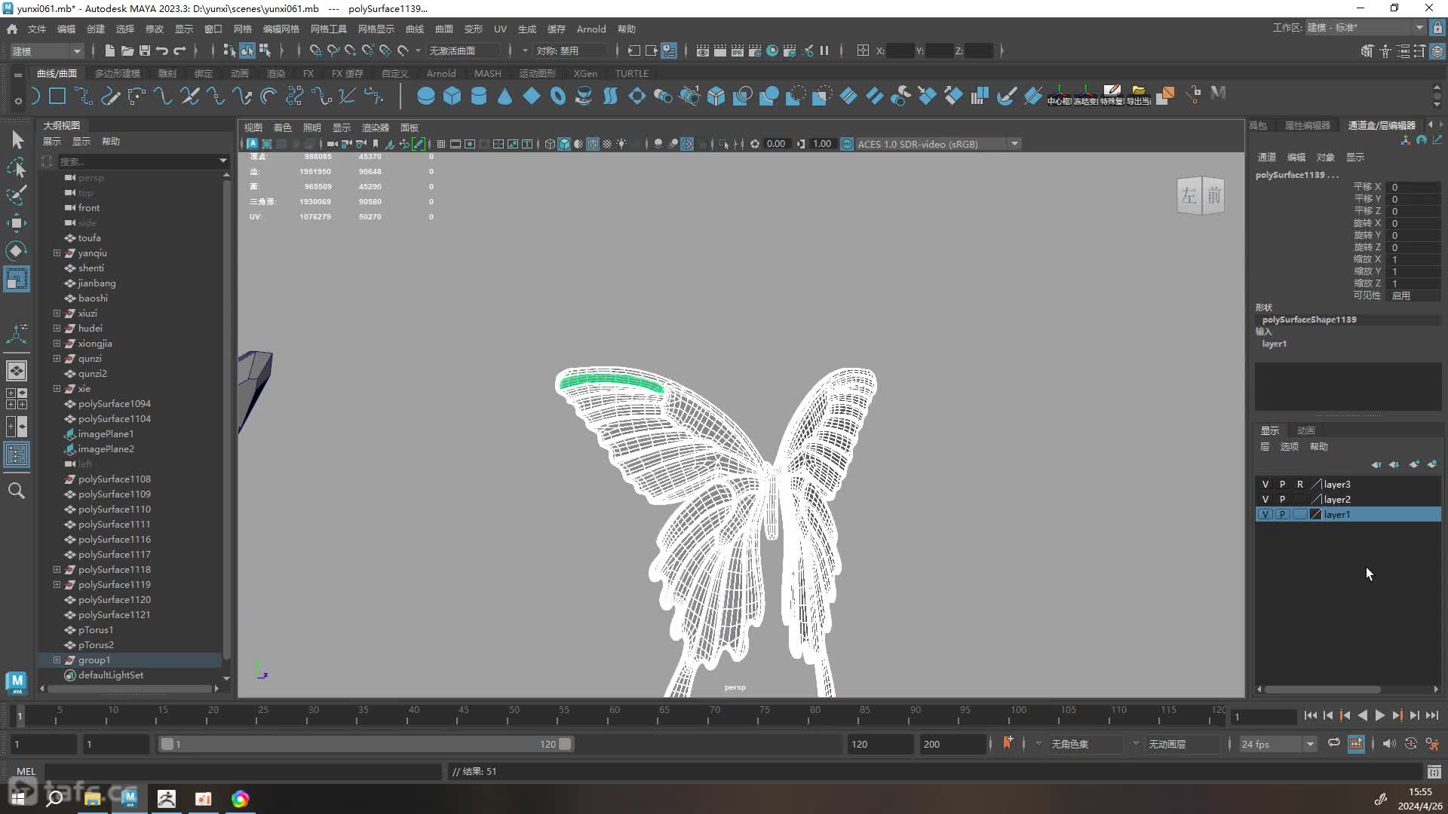Viewport: 1448px width, 814px height.
Task: Create a new scene with page icon
Action: (110, 50)
